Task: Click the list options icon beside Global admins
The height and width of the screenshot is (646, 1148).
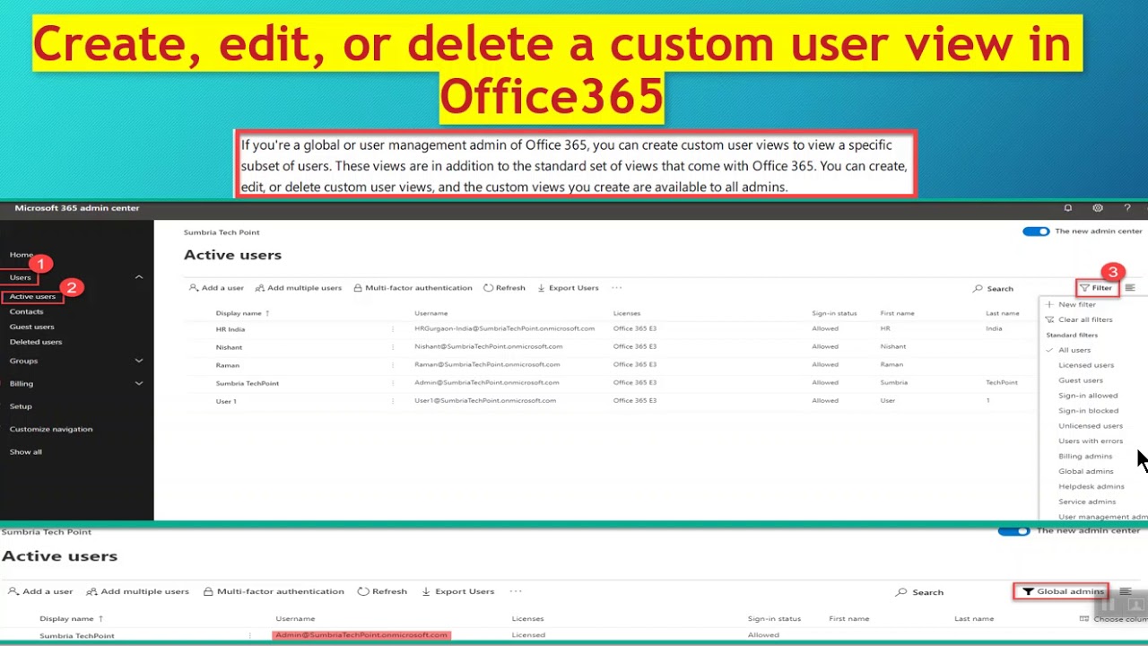Action: click(x=1126, y=592)
